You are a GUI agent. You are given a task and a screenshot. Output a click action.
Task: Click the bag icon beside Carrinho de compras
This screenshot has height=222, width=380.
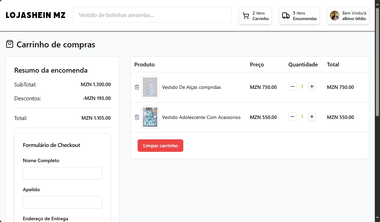9,44
